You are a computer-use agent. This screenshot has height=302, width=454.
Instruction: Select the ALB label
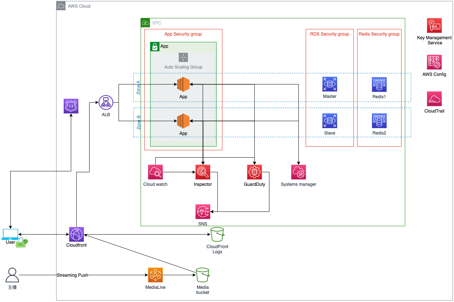coord(106,115)
